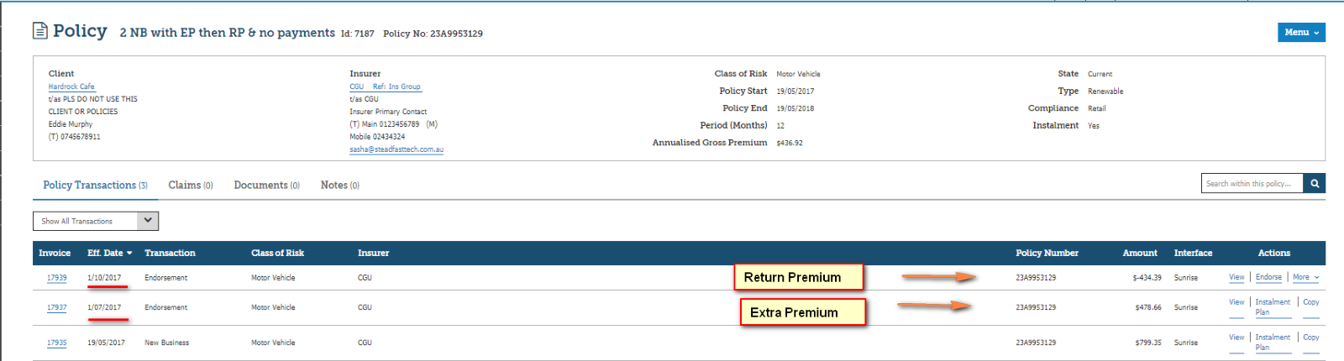Click Copy for the New Business transaction
The height and width of the screenshot is (361, 1344).
coord(1310,337)
